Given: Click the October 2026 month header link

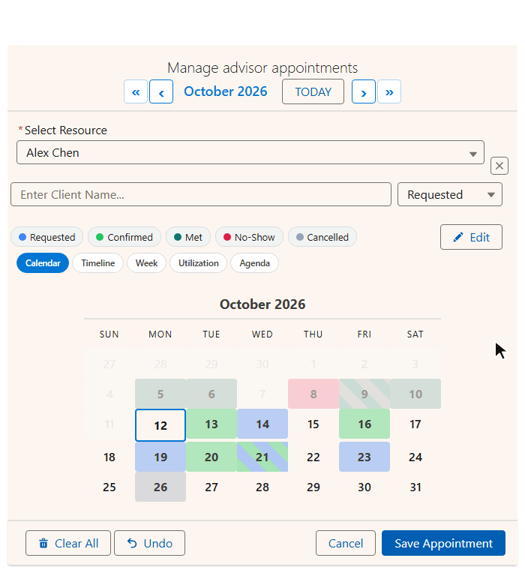Looking at the screenshot, I should click(x=226, y=91).
